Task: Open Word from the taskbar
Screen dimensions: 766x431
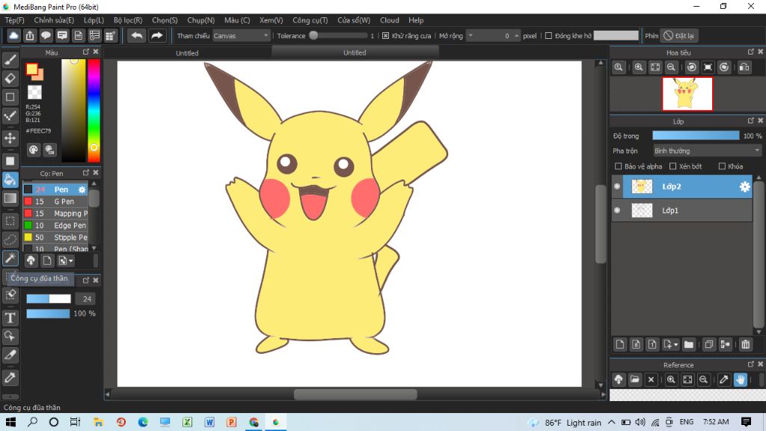Action: [209, 422]
